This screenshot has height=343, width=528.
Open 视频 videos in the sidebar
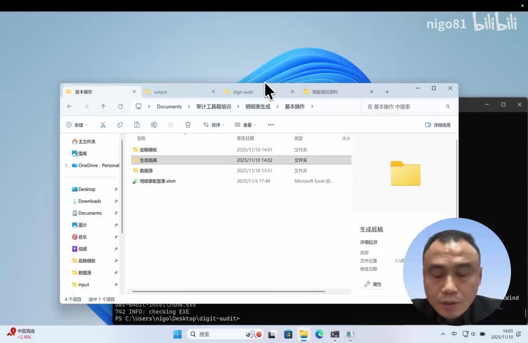(80, 249)
